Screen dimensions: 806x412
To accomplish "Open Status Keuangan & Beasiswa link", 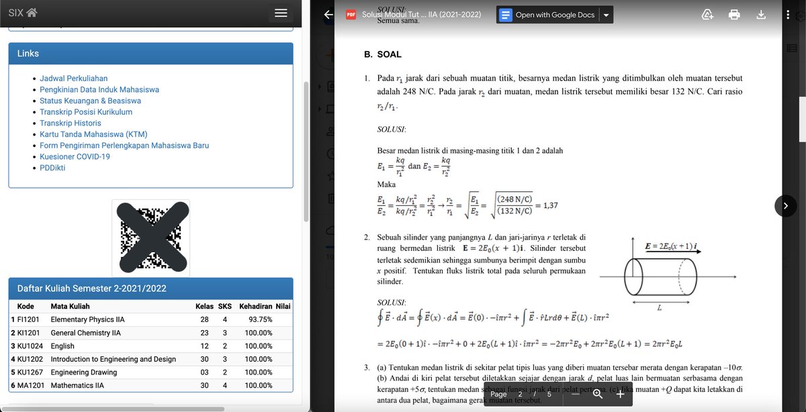I will [x=91, y=101].
